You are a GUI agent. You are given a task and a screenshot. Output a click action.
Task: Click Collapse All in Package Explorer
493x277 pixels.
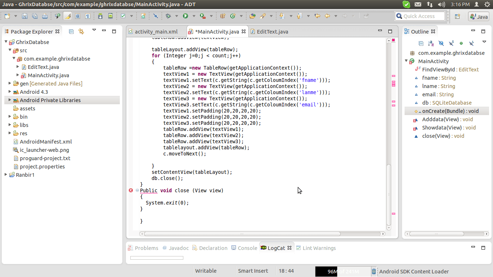(71, 32)
